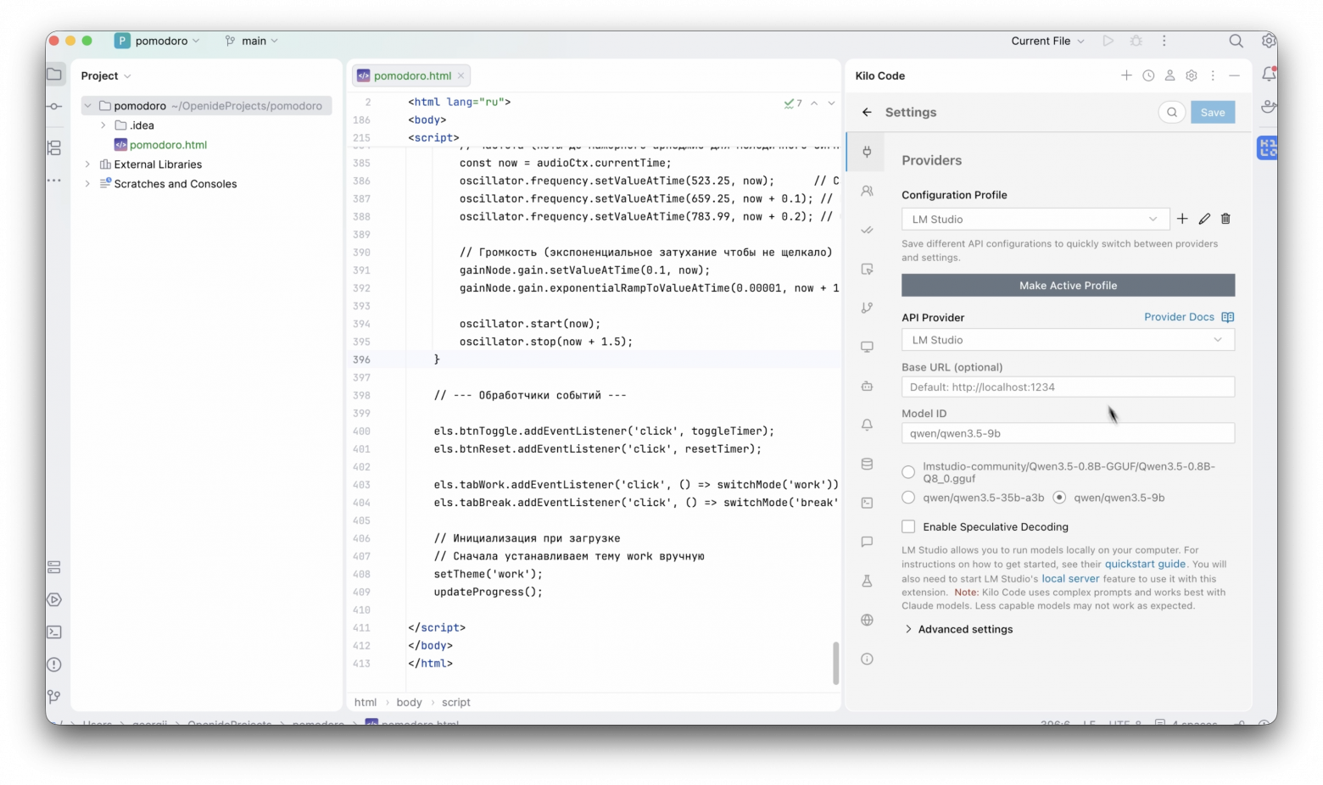Select the bell icon for notification settings
Viewport: 1323px width, 785px height.
[867, 425]
